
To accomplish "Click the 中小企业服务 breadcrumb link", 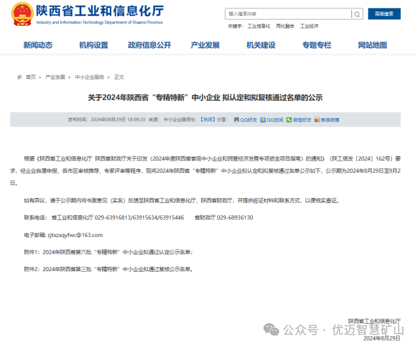I will 89,77.
